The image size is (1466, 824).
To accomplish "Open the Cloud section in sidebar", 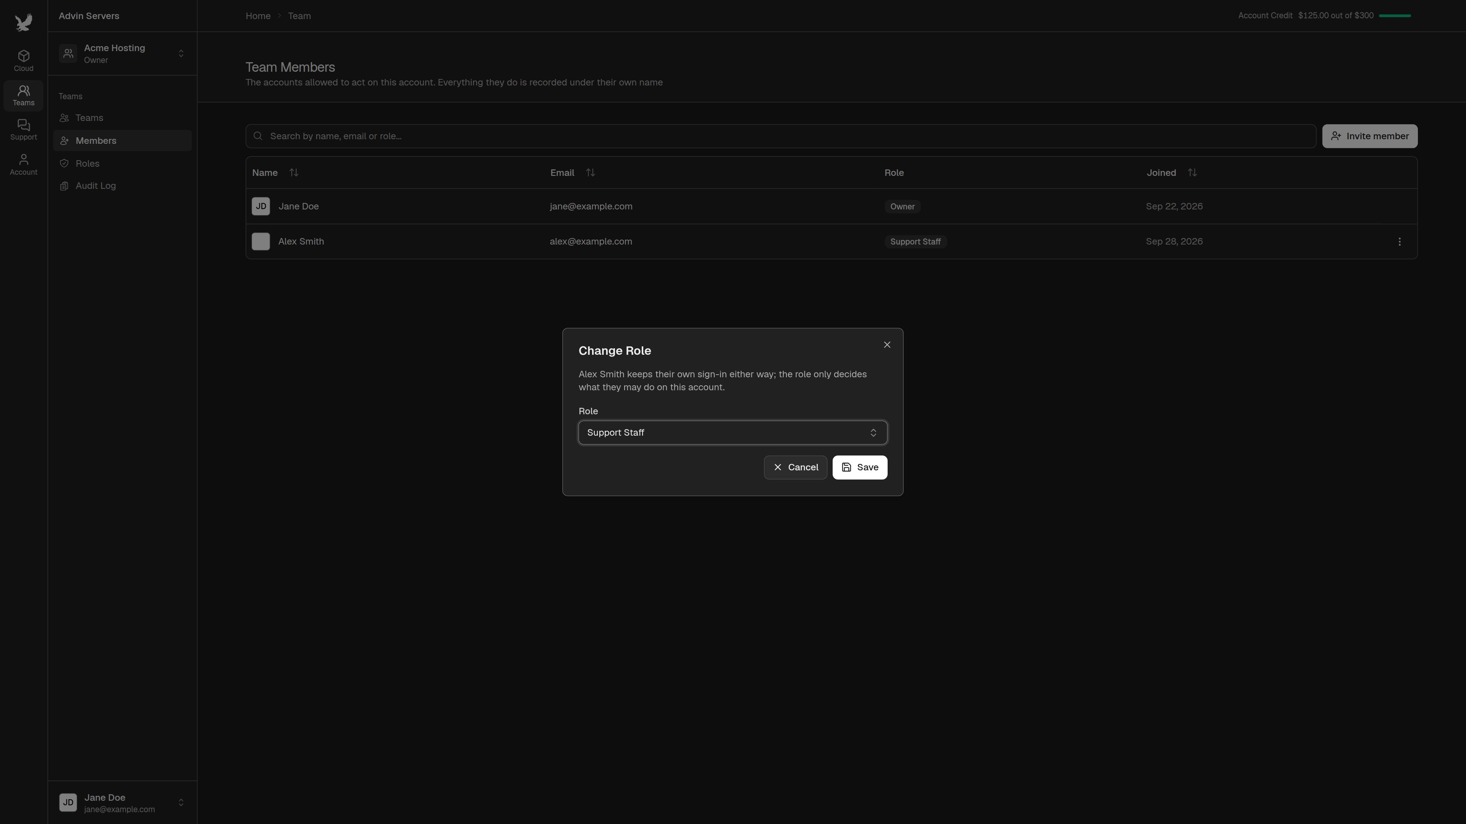I will pyautogui.click(x=23, y=61).
